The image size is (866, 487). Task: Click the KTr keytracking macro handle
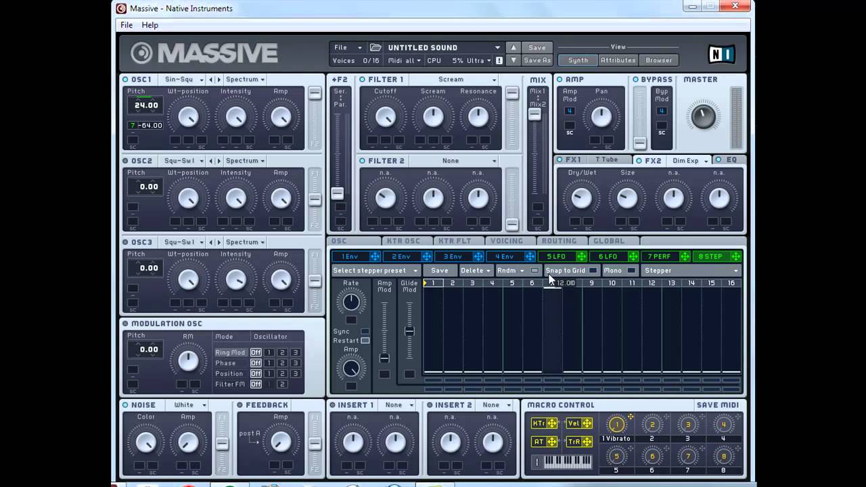544,423
